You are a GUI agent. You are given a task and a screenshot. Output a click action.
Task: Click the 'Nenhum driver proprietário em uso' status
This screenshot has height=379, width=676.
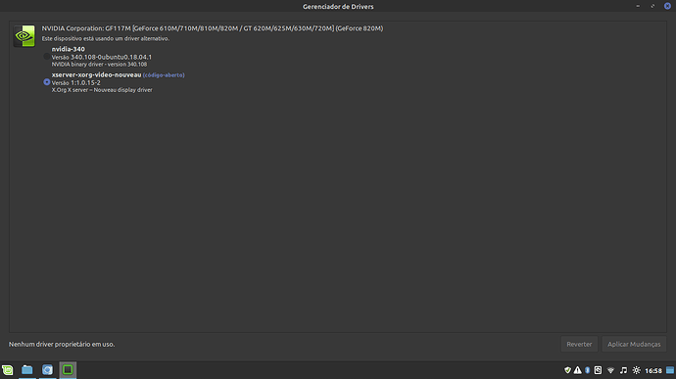pyautogui.click(x=62, y=344)
